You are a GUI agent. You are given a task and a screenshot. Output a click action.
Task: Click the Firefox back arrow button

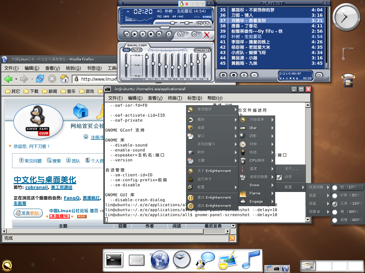pos(9,79)
